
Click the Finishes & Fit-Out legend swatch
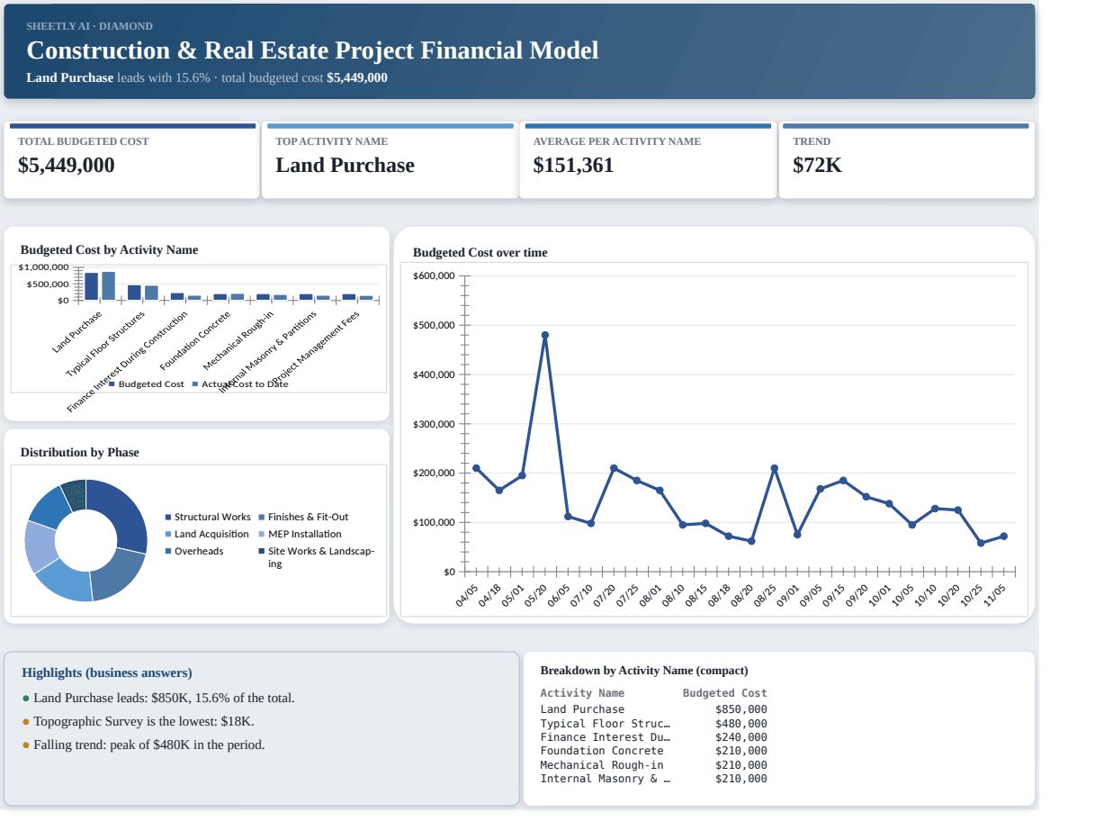[262, 518]
